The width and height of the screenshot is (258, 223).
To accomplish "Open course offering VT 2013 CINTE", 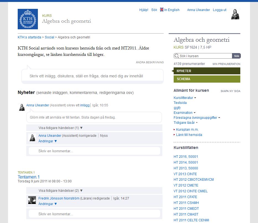I will [185, 174].
